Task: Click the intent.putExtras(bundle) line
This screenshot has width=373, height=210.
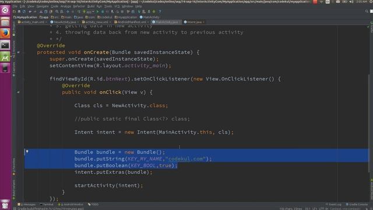Action: click(x=113, y=172)
